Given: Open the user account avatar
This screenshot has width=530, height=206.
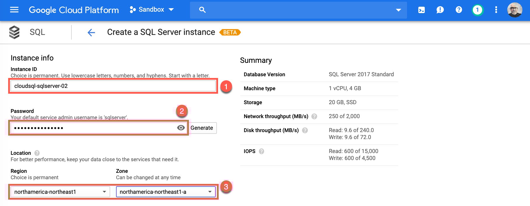Looking at the screenshot, I should tap(515, 10).
